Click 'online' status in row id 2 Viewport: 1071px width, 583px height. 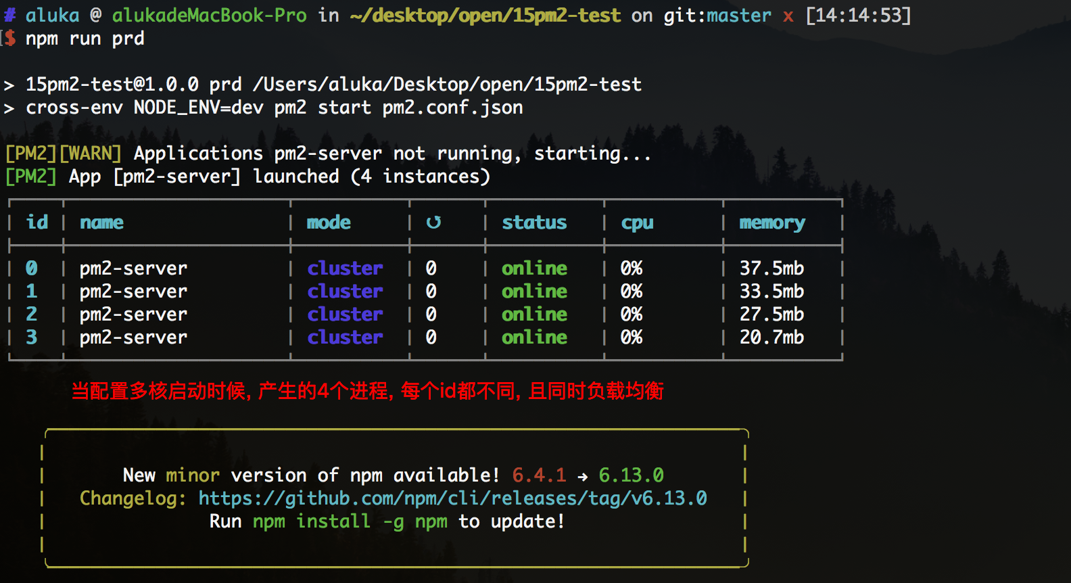534,314
